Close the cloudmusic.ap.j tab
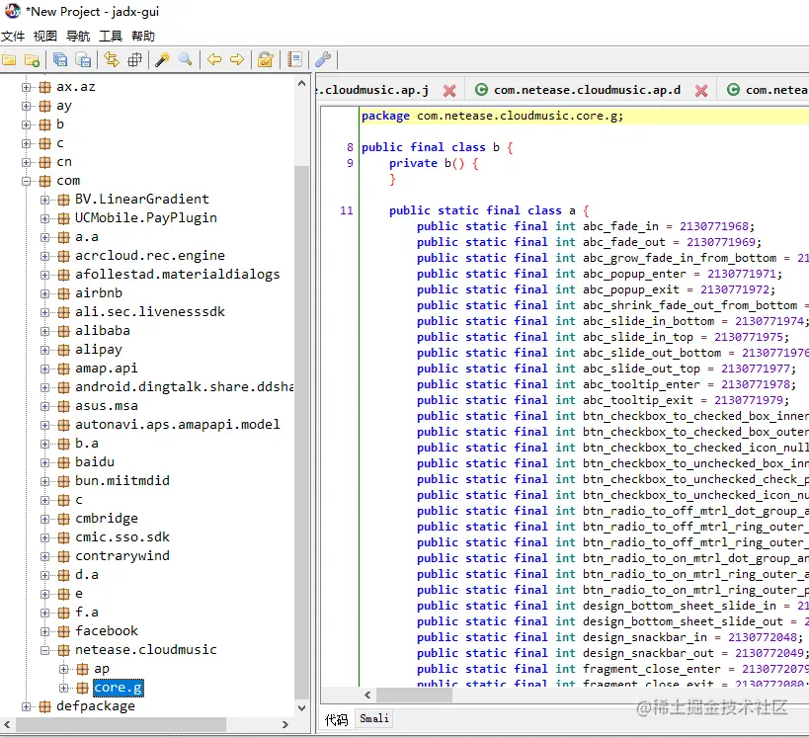809x738 pixels. click(449, 91)
